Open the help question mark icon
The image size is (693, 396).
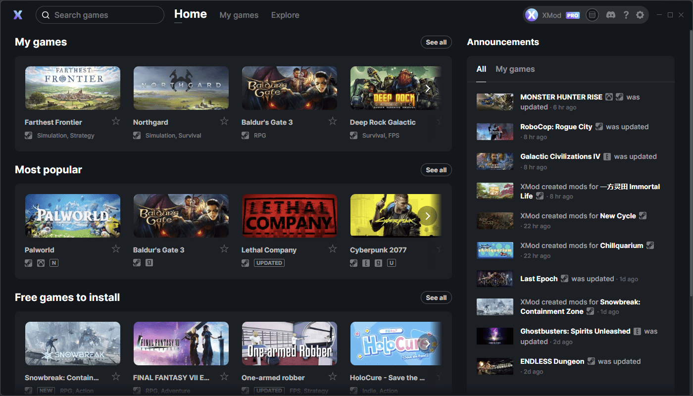pos(626,15)
